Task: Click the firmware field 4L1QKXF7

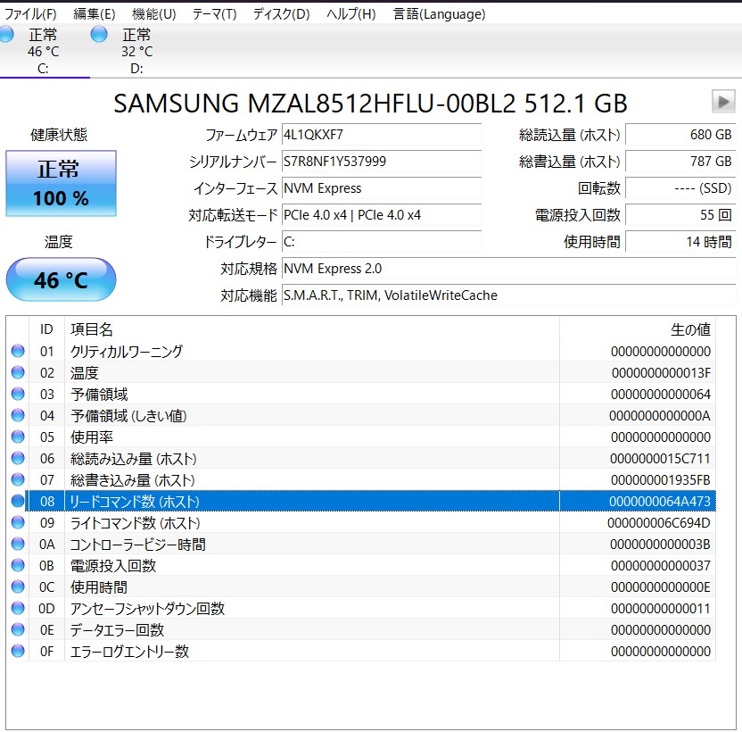Action: coord(382,135)
